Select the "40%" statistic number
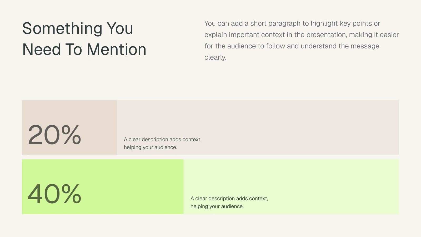The image size is (421, 237). point(54,194)
